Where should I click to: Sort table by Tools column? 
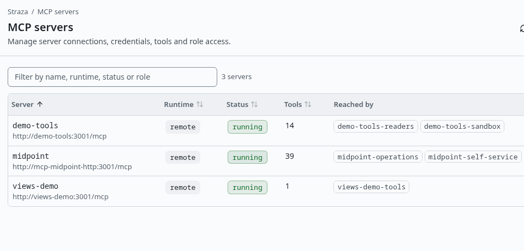[x=298, y=104]
